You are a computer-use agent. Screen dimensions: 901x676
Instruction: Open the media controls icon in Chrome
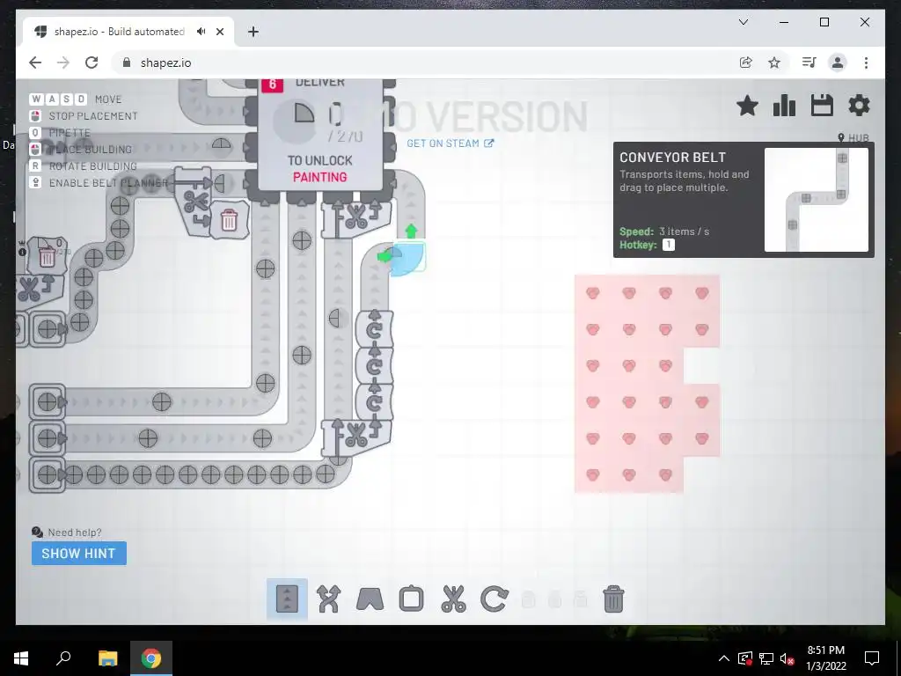[x=809, y=62]
